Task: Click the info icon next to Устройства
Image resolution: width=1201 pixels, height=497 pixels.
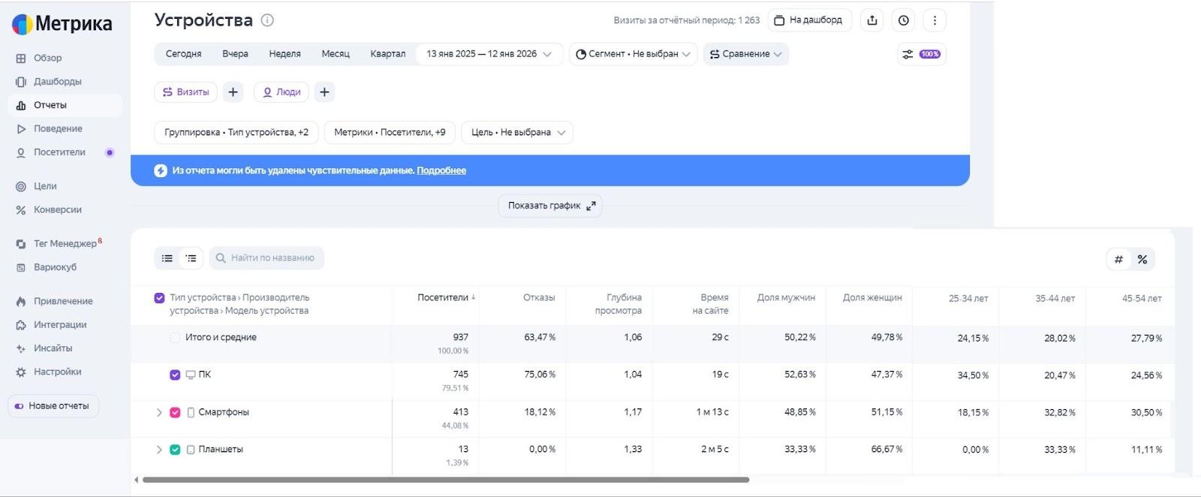Action: coord(267,20)
